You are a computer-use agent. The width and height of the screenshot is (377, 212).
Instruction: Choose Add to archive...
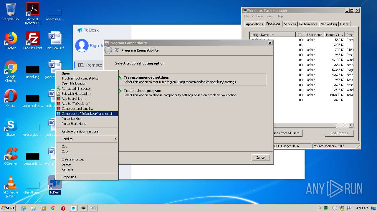(x=87, y=99)
